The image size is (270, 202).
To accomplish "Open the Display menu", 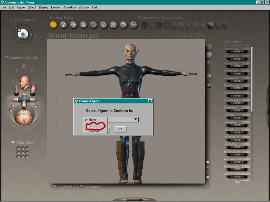I will [43, 7].
